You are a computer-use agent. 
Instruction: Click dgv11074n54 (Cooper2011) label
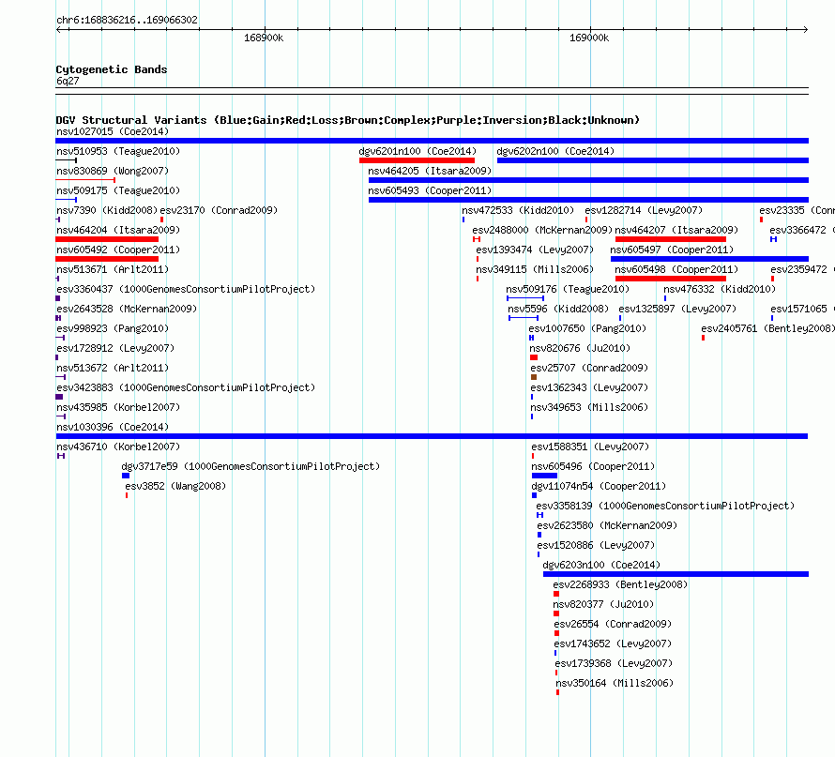click(x=600, y=486)
